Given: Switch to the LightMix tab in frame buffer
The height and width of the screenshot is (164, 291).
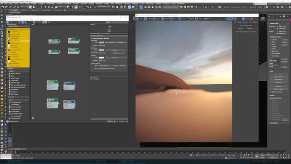Looking at the screenshot, I should [255, 22].
